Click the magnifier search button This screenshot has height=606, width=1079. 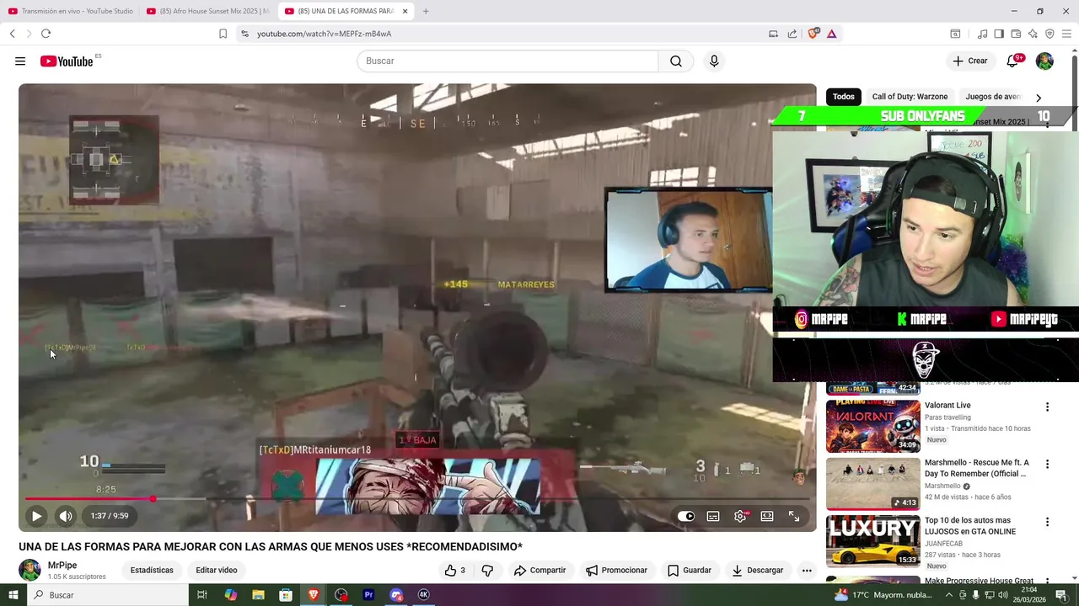(x=676, y=61)
